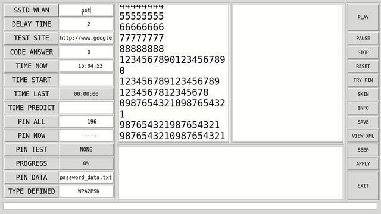Click the empty TIME PREDICT field
The image size is (381, 214).
pos(86,108)
